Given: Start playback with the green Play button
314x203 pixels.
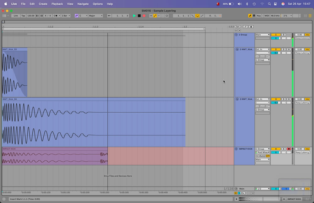Looking at the screenshot, I should (134, 16).
